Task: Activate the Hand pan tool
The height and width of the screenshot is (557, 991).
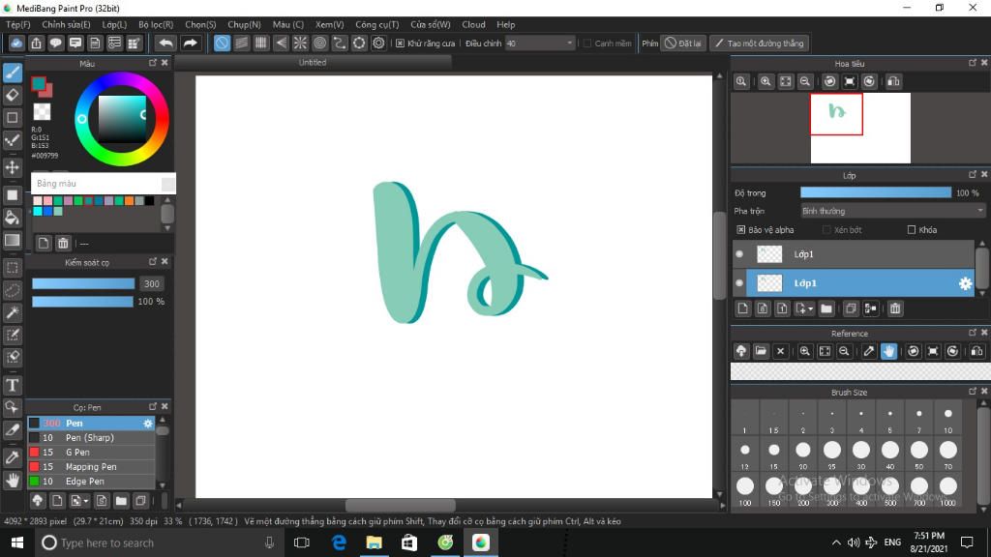Action: tap(12, 480)
